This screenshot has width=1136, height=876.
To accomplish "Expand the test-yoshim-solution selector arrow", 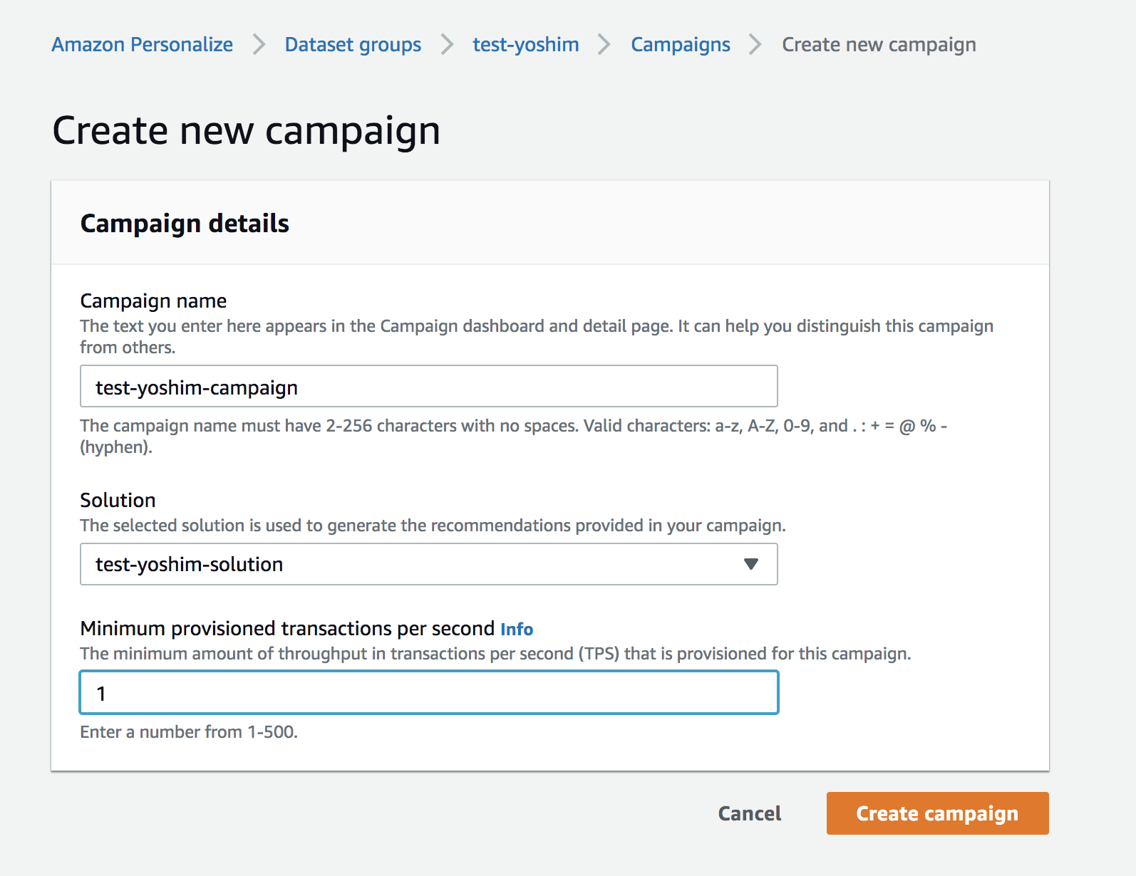I will [750, 564].
